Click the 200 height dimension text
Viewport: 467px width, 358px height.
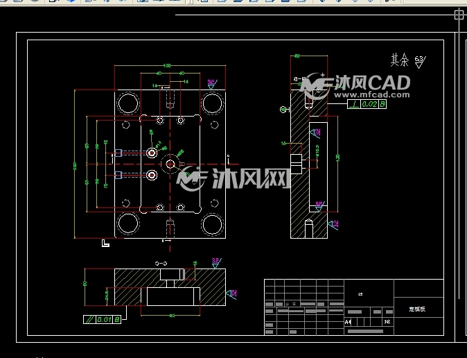point(75,166)
